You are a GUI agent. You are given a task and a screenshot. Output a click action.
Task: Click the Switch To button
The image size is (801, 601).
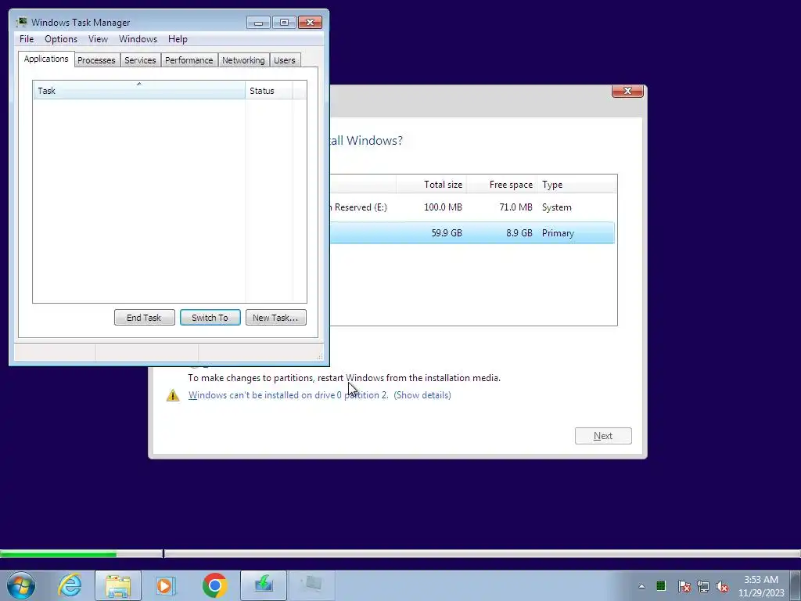tap(210, 318)
